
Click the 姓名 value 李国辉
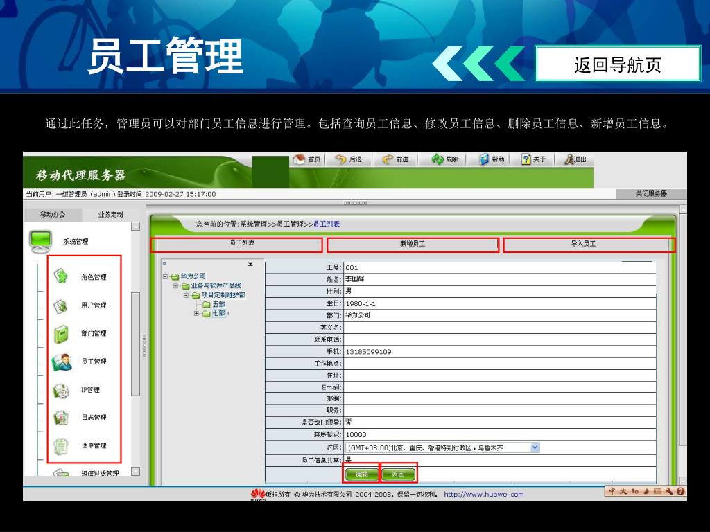click(354, 279)
